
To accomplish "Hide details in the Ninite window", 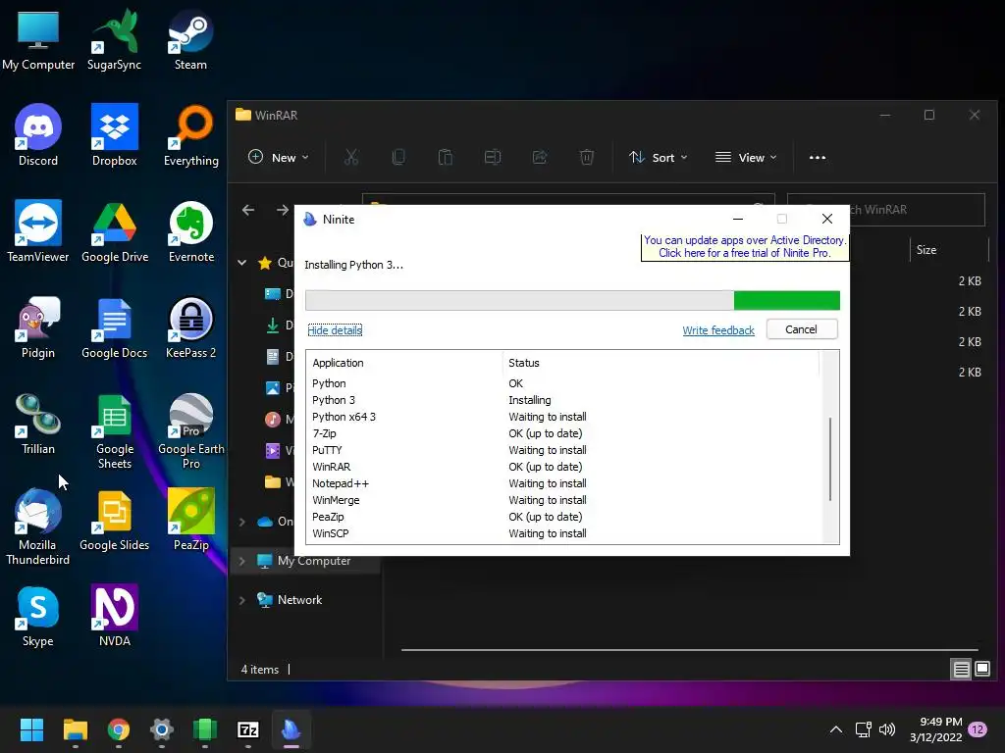I will pyautogui.click(x=335, y=329).
